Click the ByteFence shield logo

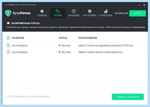pyautogui.click(x=8, y=13)
